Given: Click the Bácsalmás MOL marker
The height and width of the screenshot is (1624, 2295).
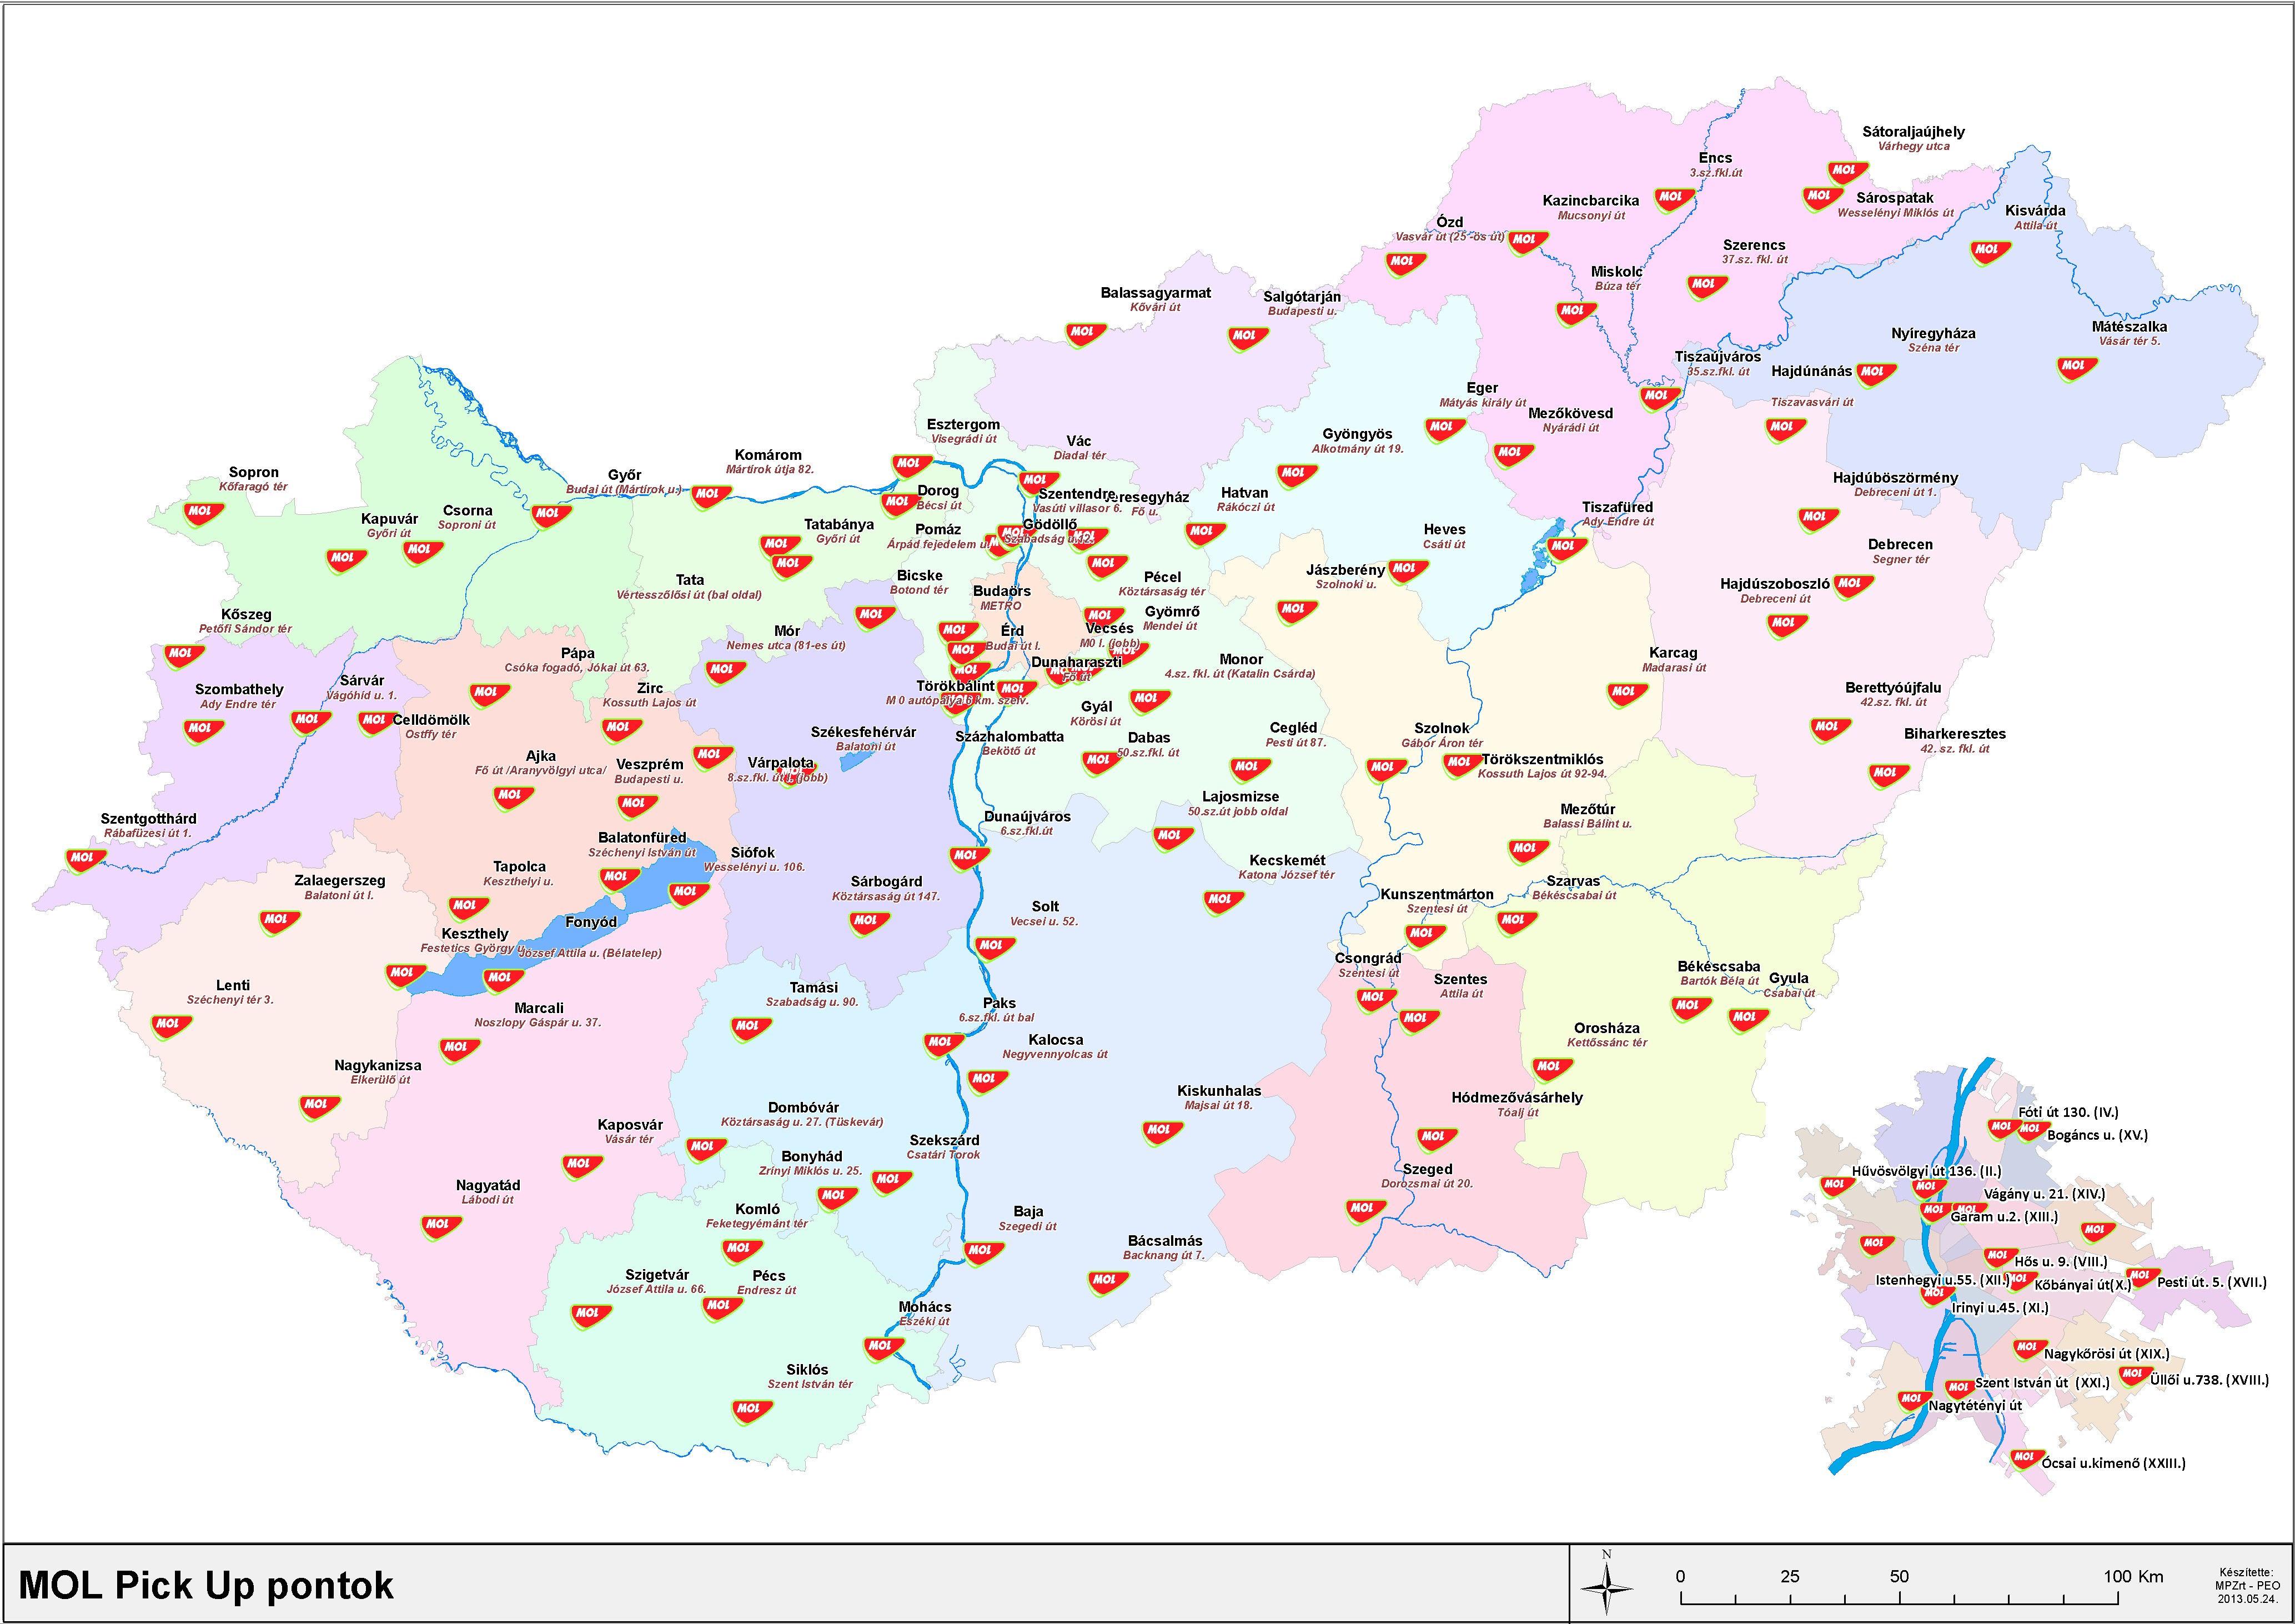Looking at the screenshot, I should point(1107,1282).
